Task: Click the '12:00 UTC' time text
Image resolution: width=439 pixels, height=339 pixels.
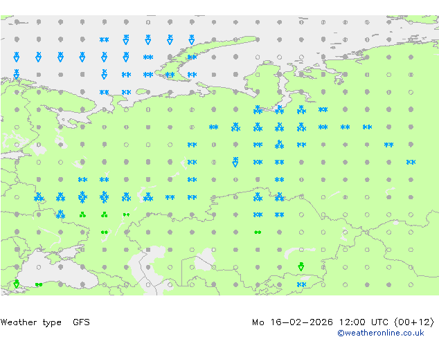Action: (364, 322)
